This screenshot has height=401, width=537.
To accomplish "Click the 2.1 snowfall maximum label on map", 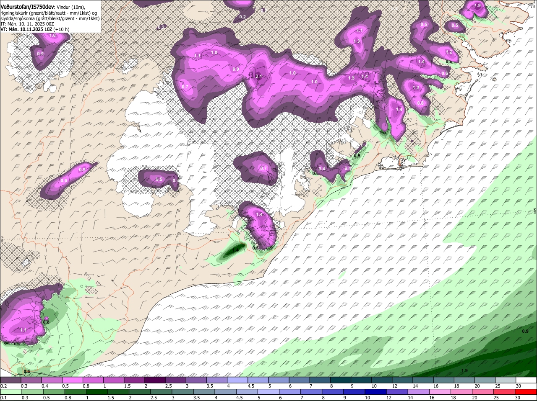I will (x=258, y=77).
